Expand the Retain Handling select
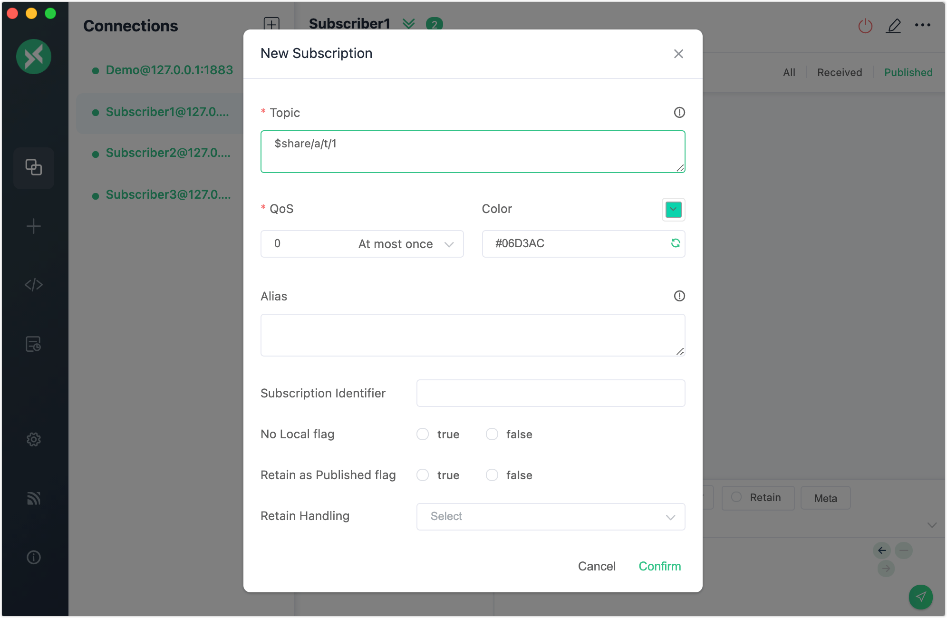The image size is (947, 618). click(x=551, y=517)
